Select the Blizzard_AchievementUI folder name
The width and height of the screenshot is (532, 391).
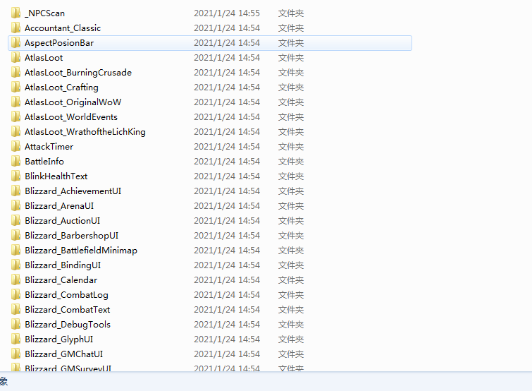(x=73, y=191)
